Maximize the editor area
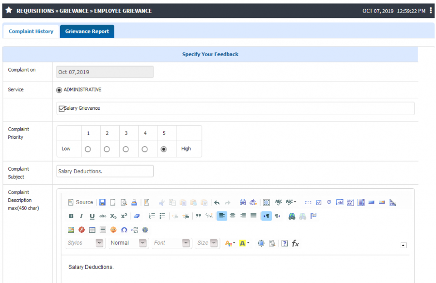 (x=261, y=243)
